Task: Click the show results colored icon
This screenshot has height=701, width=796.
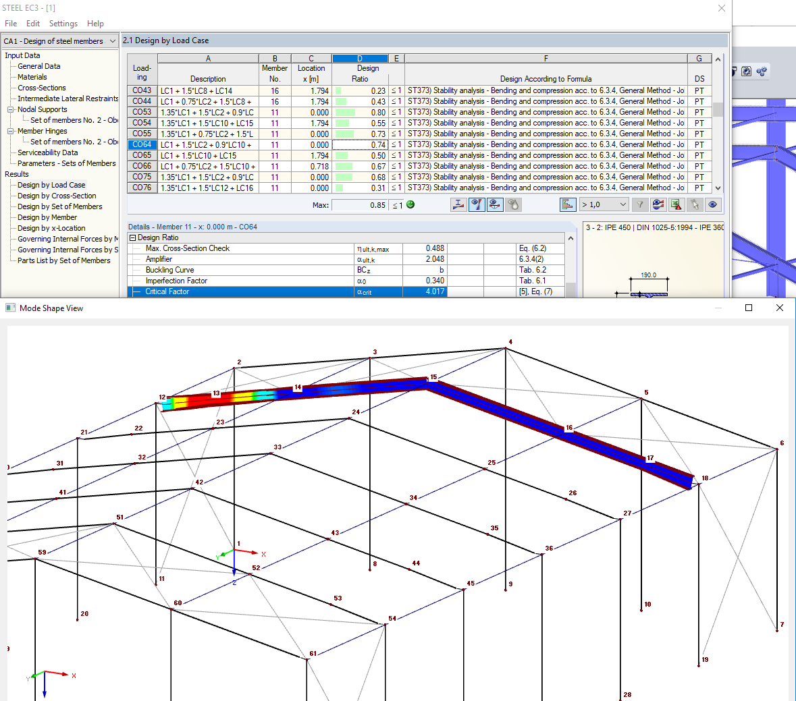Action: pos(658,204)
